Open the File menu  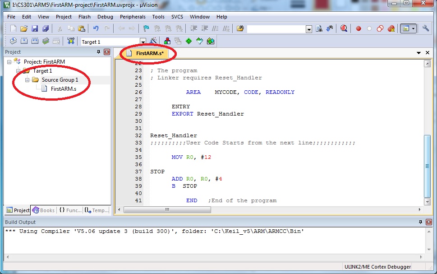click(x=11, y=17)
